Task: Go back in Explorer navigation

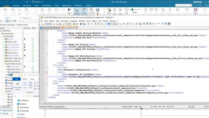Action: (15, 96)
